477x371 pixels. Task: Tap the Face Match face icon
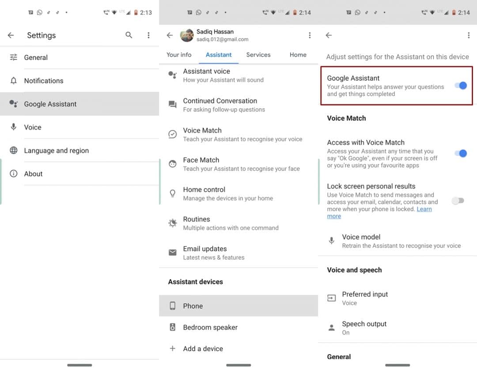point(173,164)
